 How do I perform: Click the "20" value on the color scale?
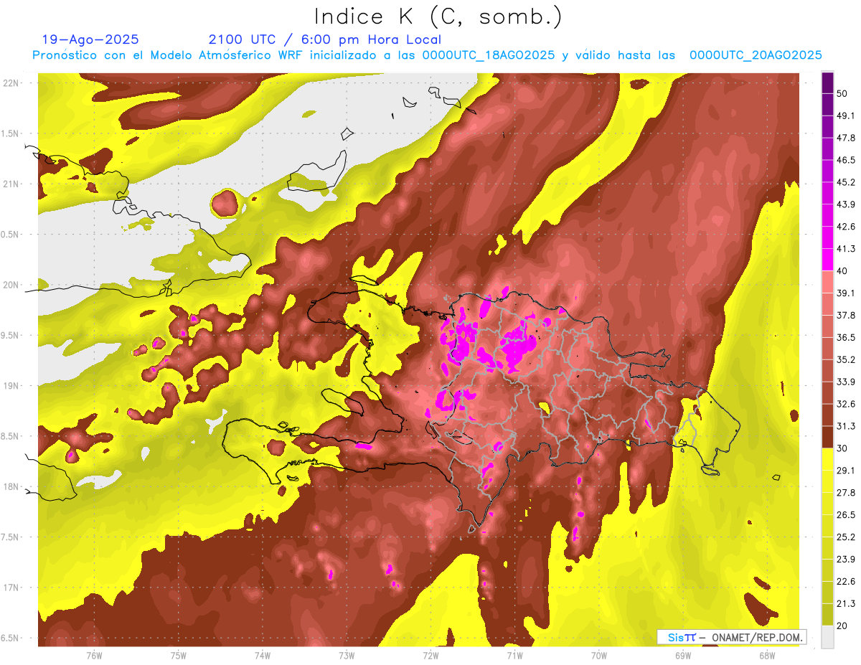[842, 626]
